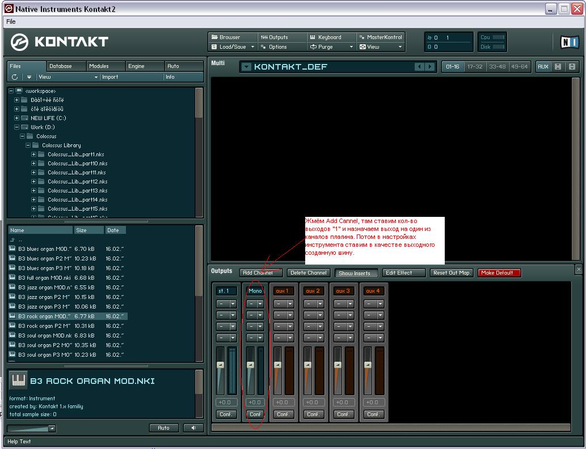586x449 pixels.
Task: Expand the NEW LIFE (C:) drive
Action: [x=17, y=118]
